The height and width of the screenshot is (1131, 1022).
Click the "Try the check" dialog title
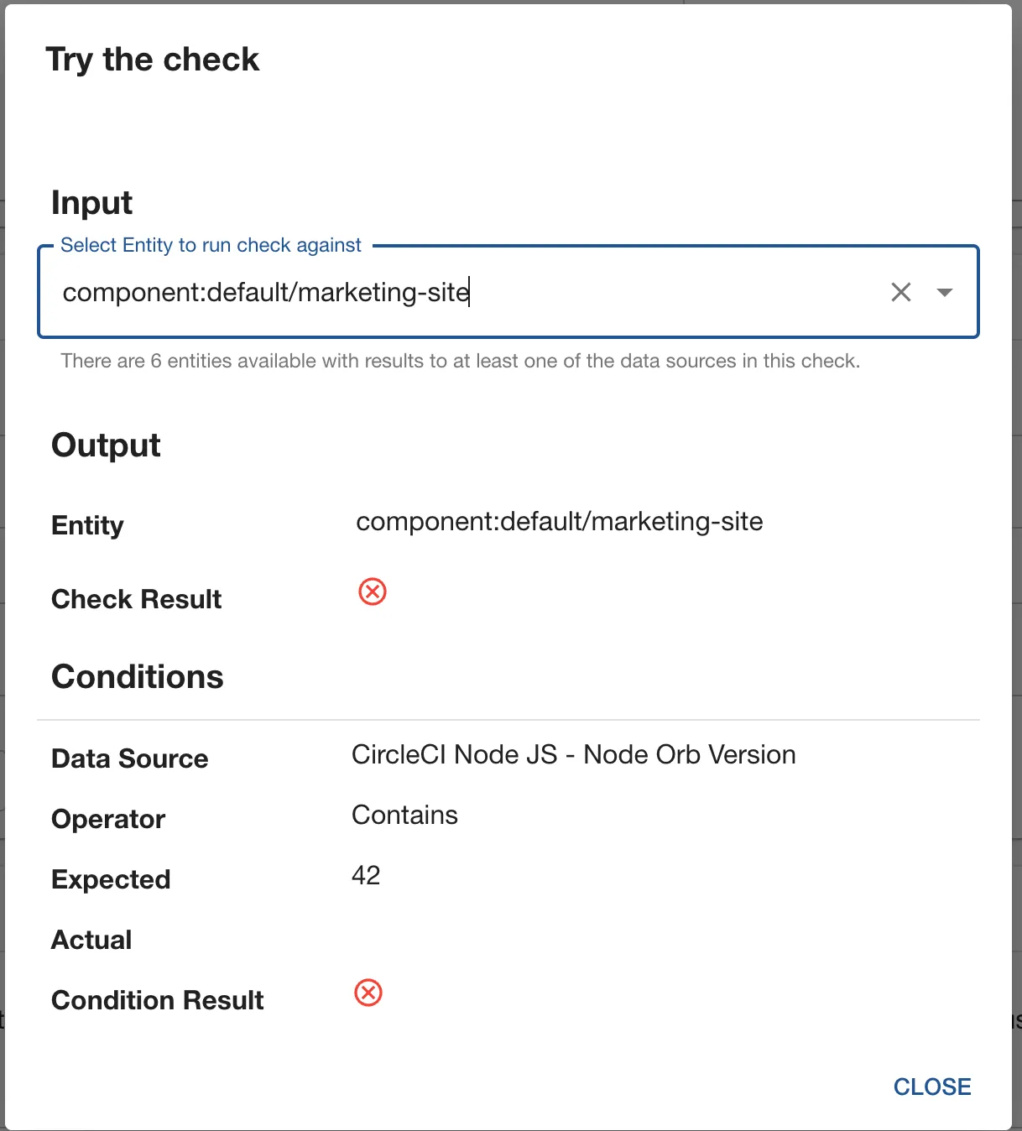[x=153, y=60]
